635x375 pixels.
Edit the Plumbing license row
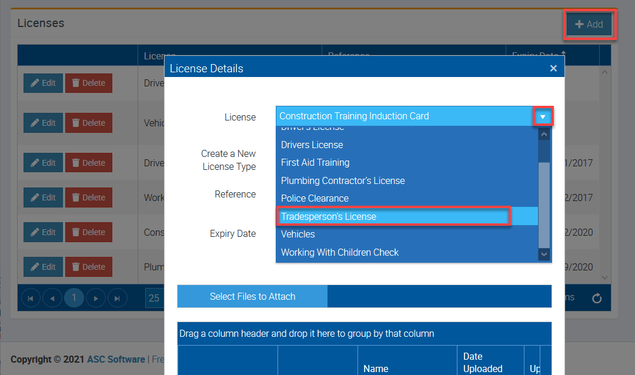coord(43,267)
